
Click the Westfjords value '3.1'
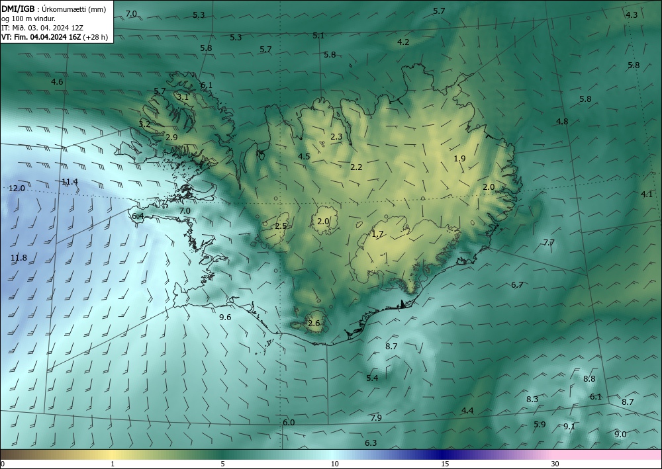pos(183,97)
